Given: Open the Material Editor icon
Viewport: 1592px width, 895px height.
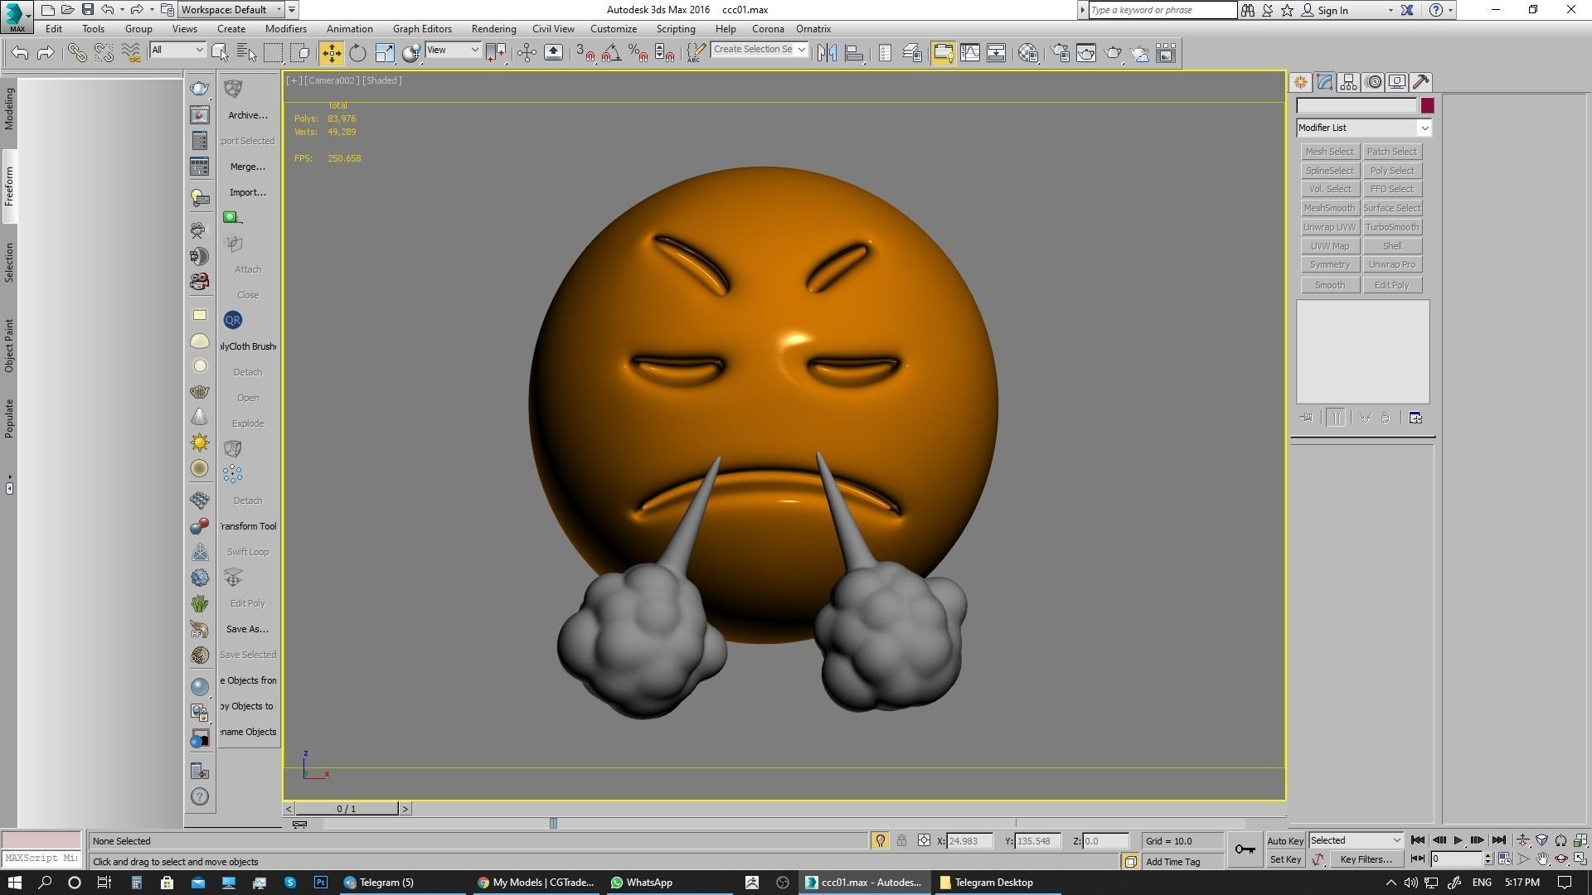Looking at the screenshot, I should pyautogui.click(x=1028, y=53).
